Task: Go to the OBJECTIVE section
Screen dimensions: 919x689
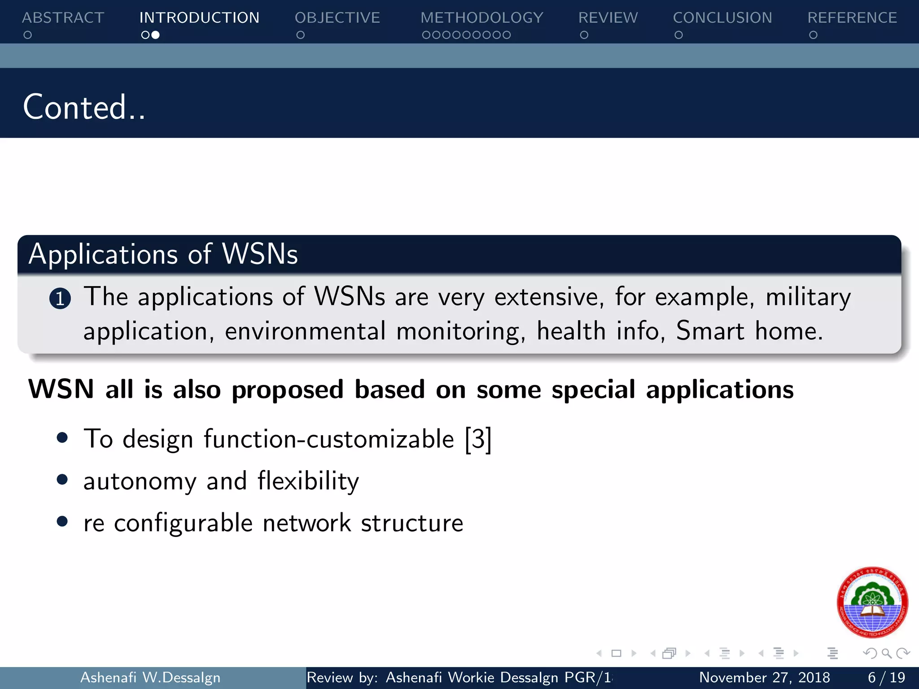Action: tap(337, 18)
